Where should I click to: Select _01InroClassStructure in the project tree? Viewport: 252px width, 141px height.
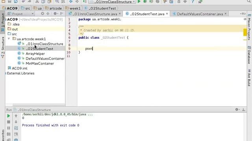[44, 44]
